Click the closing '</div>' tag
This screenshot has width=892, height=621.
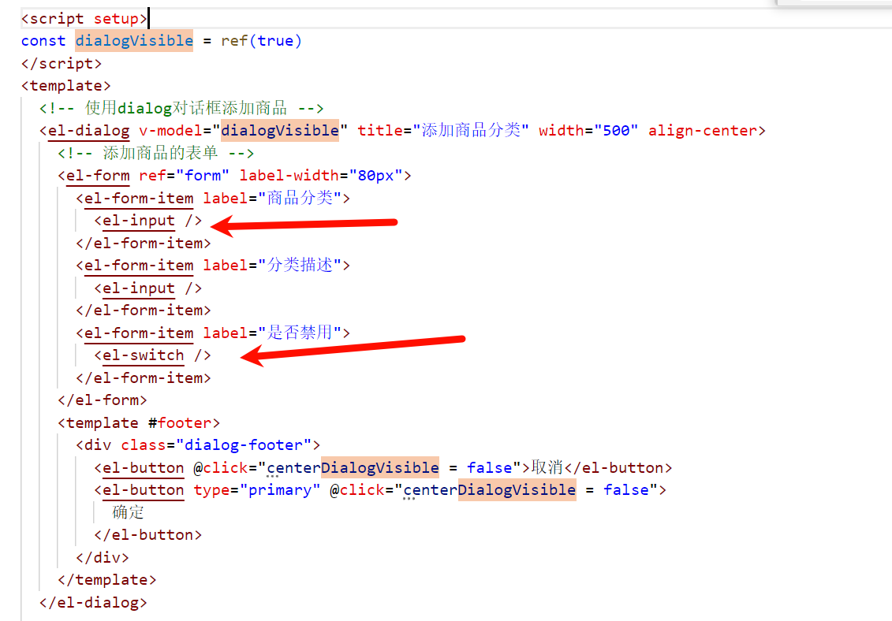tap(103, 557)
